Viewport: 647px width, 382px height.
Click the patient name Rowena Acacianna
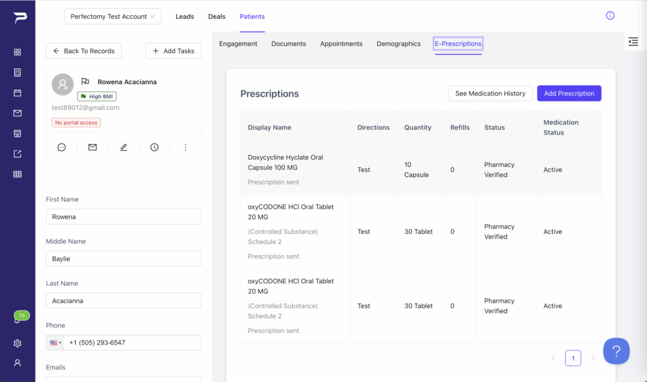click(127, 82)
